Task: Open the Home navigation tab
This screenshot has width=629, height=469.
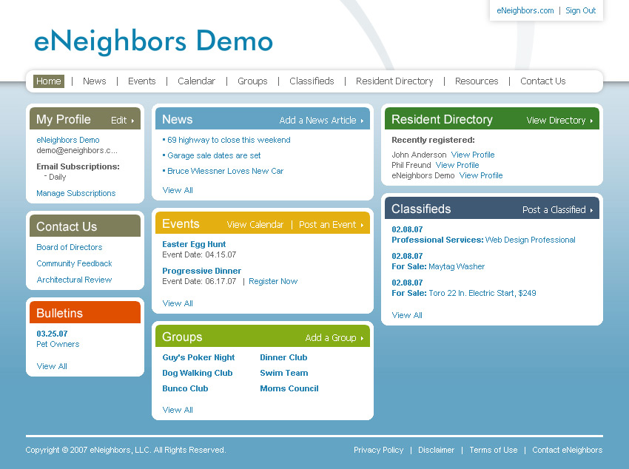Action: (x=49, y=81)
